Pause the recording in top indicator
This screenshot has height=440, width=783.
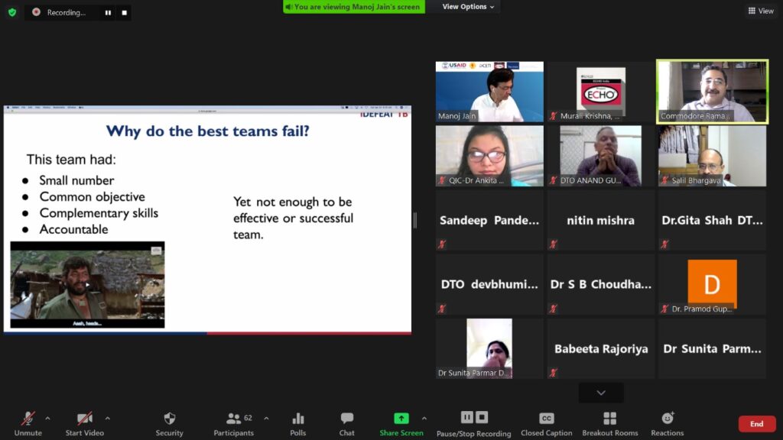[x=108, y=13]
